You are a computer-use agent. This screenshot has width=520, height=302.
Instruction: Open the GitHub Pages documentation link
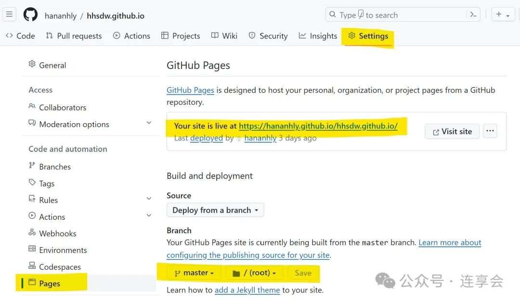[190, 90]
